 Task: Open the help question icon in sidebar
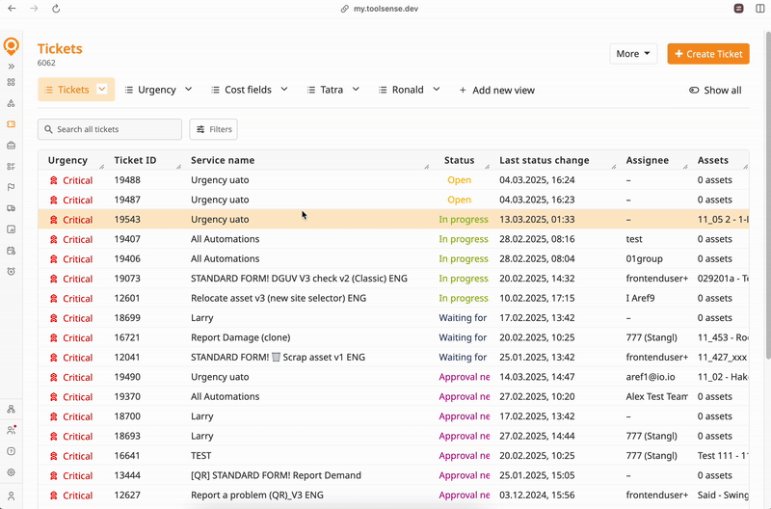(x=12, y=451)
